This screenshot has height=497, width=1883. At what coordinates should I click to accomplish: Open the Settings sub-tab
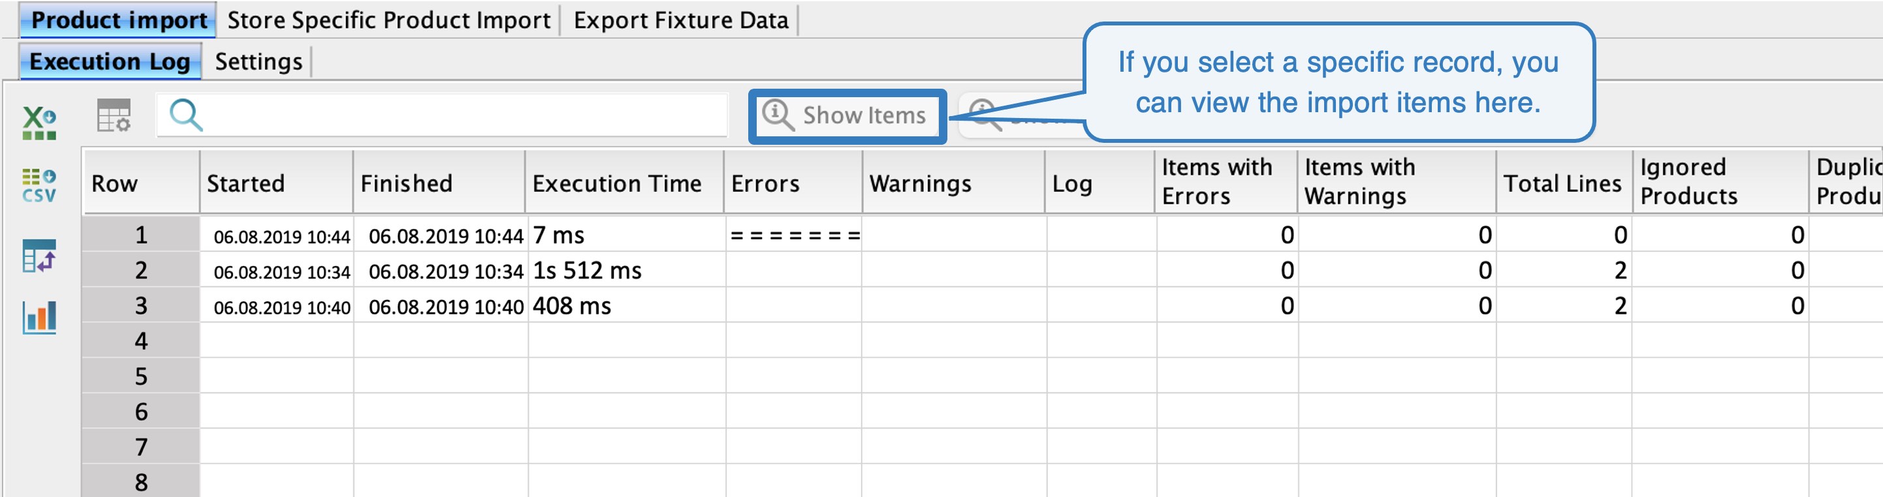click(x=258, y=62)
